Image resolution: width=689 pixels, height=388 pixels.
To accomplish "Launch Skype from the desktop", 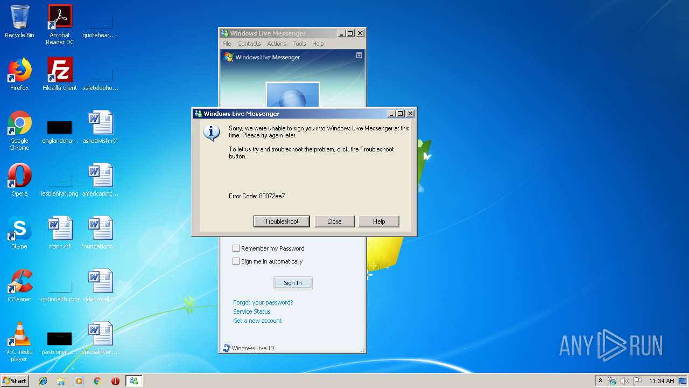I will tap(19, 233).
